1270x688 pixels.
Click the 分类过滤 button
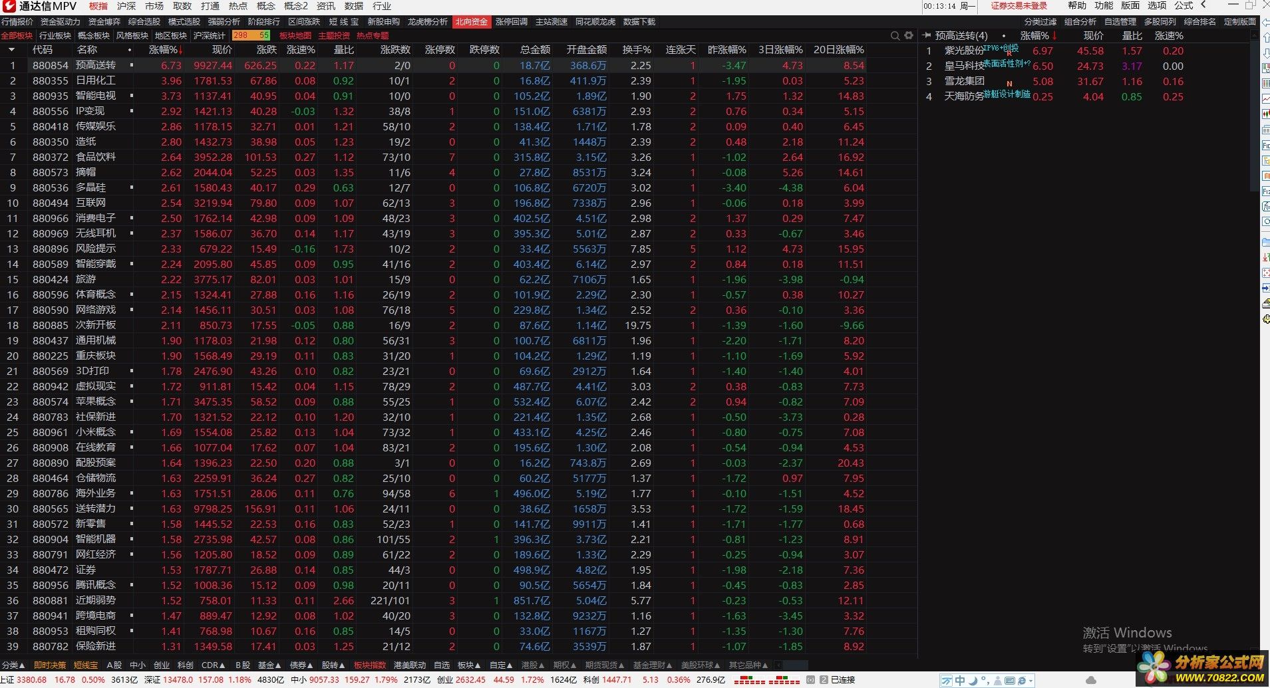[1040, 22]
